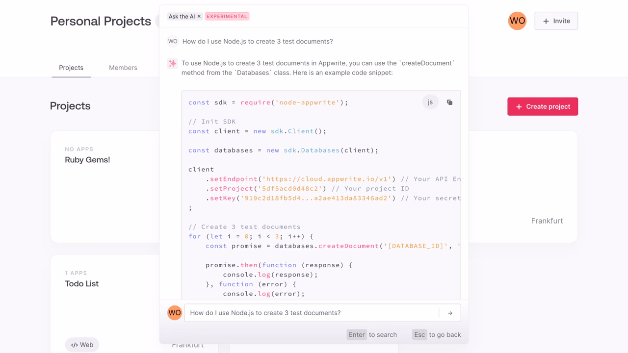
Task: Click the small WO avatar next to the question
Action: click(173, 42)
